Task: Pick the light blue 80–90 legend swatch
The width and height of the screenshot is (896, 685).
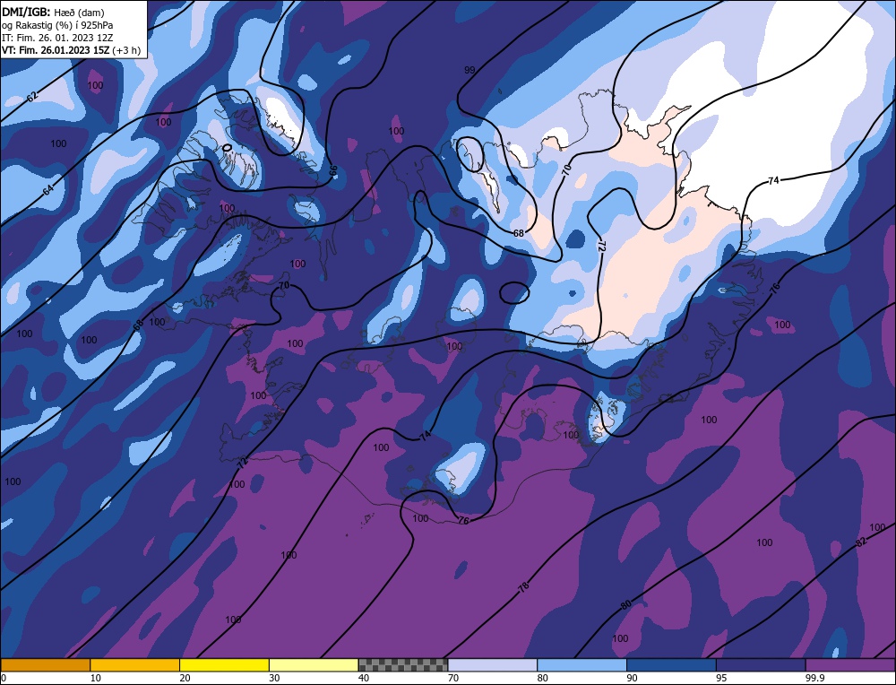Action: point(582,665)
